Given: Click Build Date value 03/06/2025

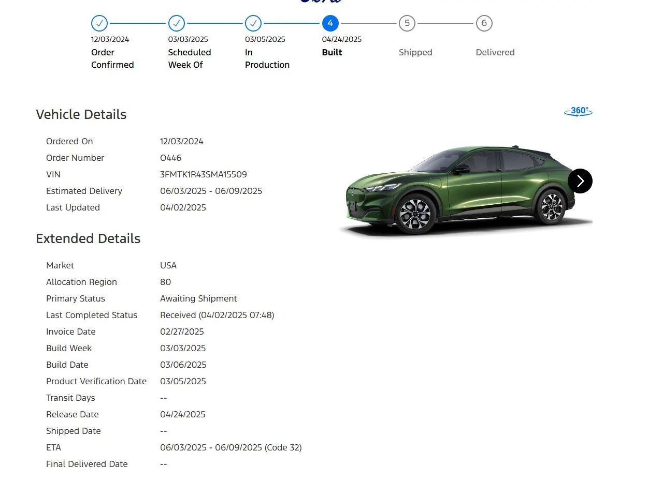Looking at the screenshot, I should pyautogui.click(x=183, y=365).
